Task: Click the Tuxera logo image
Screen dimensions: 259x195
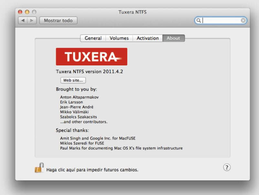Action: pos(92,56)
